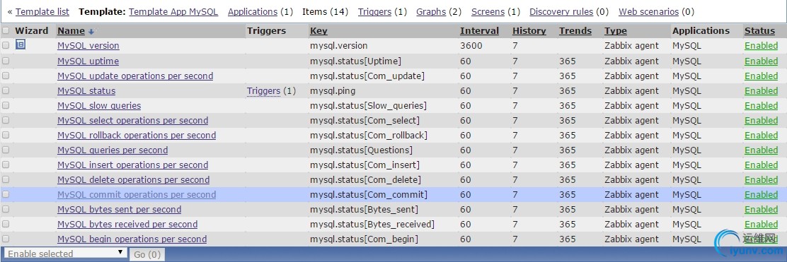Check the MySQL version row checkbox
The image size is (787, 262).
point(6,45)
